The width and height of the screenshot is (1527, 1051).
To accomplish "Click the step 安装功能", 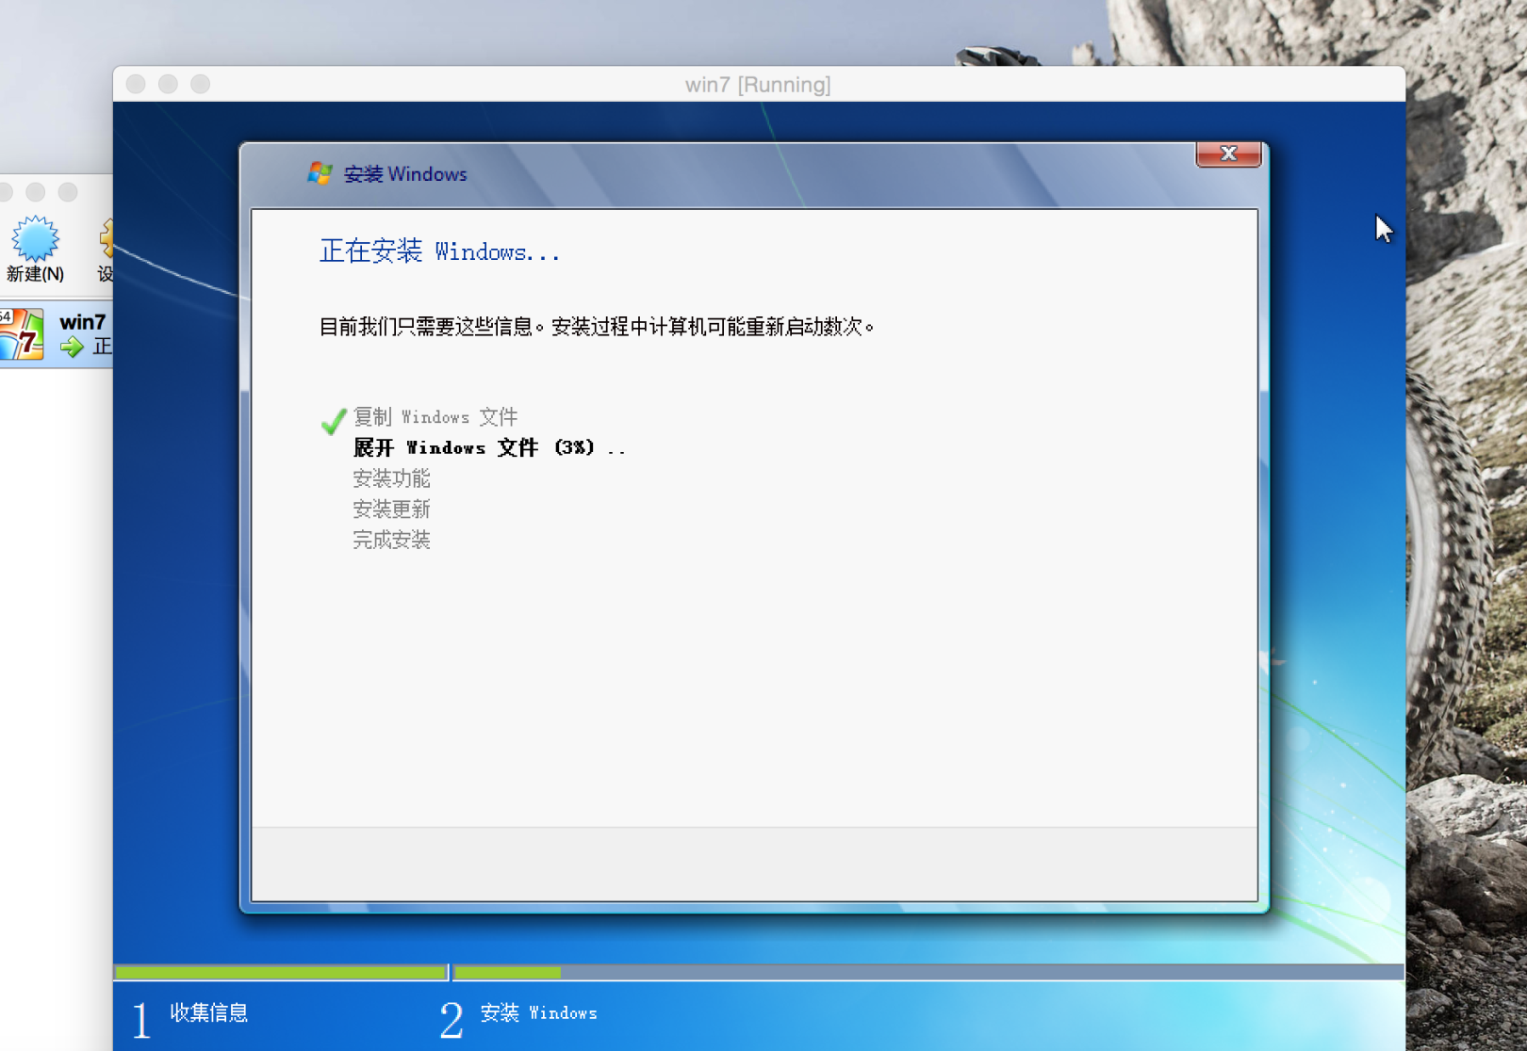I will [x=391, y=478].
